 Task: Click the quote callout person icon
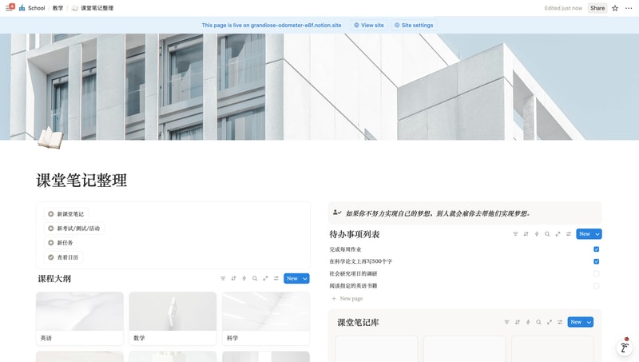336,213
